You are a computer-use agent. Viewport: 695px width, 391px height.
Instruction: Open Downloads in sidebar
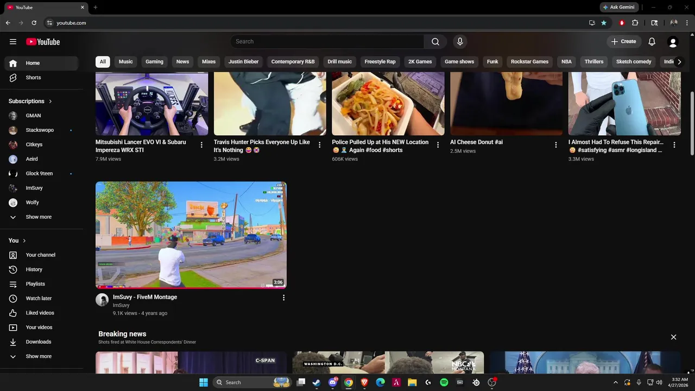41,342
